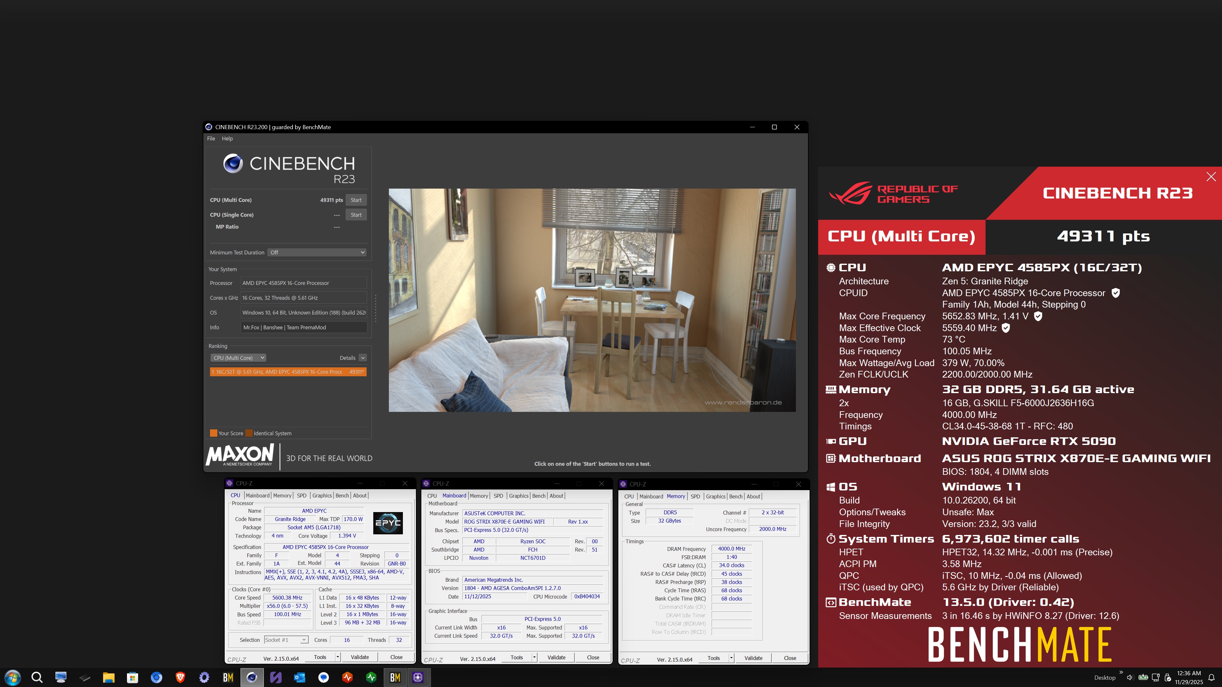Screen dimensions: 1222x687
Task: Click the Brave browser taskbar icon
Action: coord(180,677)
